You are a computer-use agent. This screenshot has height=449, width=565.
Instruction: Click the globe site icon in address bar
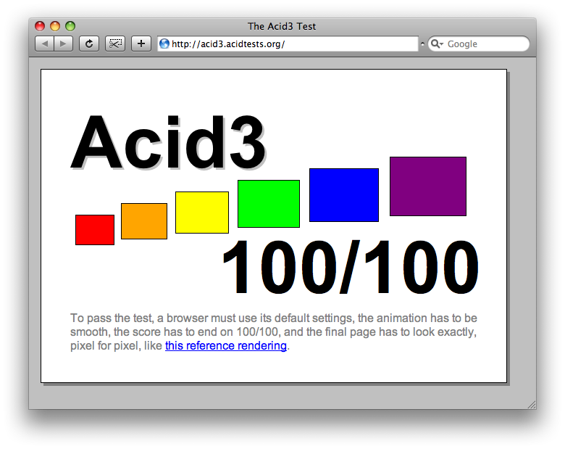click(164, 44)
